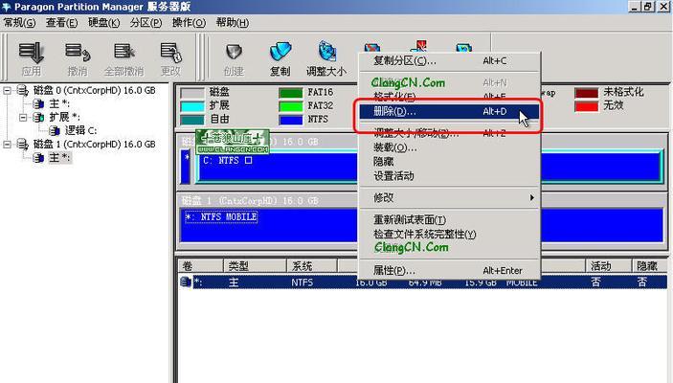673x383 pixels.
Task: Click the primary partition icon under Disk 1
Action: (x=38, y=158)
